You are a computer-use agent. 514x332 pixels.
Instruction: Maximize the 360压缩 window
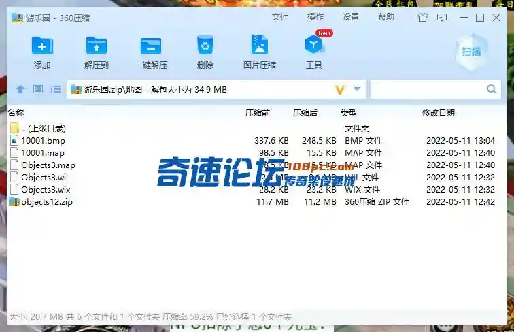click(480, 18)
